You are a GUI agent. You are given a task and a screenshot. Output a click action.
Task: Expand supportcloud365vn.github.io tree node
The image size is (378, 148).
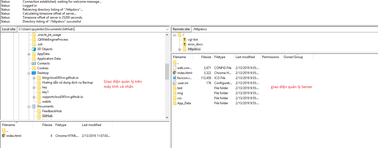coord(34,97)
